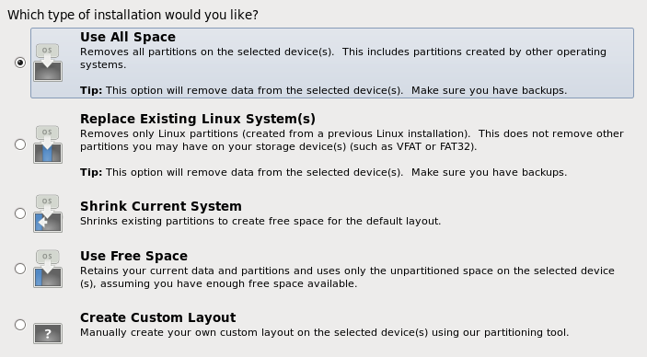Click the "Use Free Space" title text

pyautogui.click(x=133, y=256)
